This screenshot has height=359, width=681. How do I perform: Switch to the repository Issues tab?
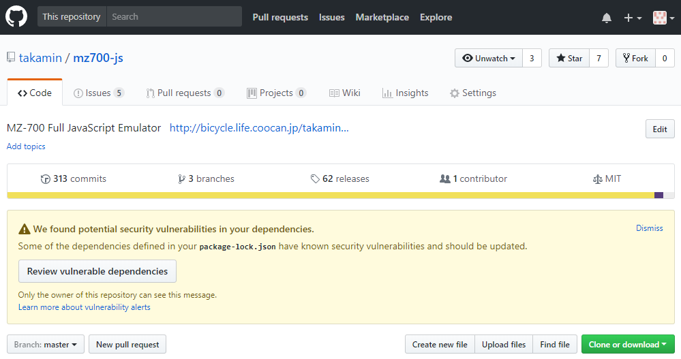point(99,93)
